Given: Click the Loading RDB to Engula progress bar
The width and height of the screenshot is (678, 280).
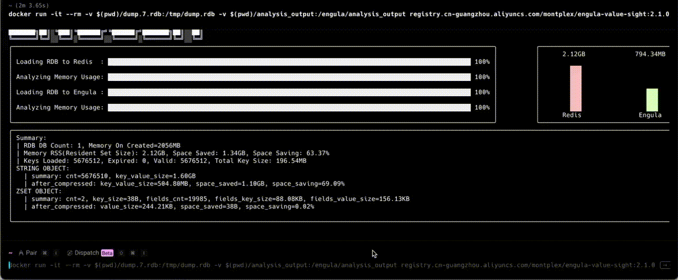Looking at the screenshot, I should 289,92.
